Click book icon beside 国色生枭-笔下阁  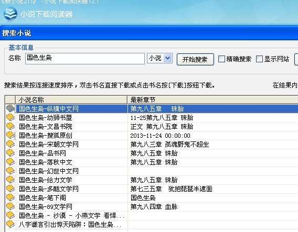10,197
